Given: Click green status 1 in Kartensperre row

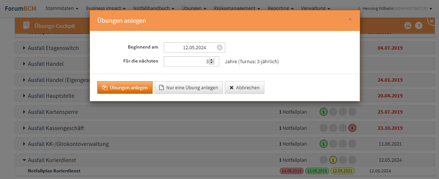Looking at the screenshot, I should 324,112.
